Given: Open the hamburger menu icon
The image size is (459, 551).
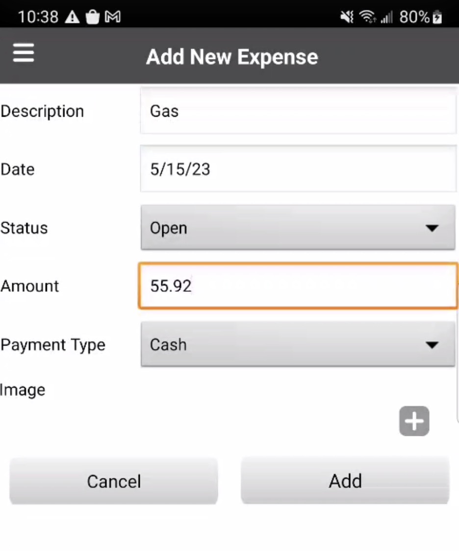Looking at the screenshot, I should (24, 52).
